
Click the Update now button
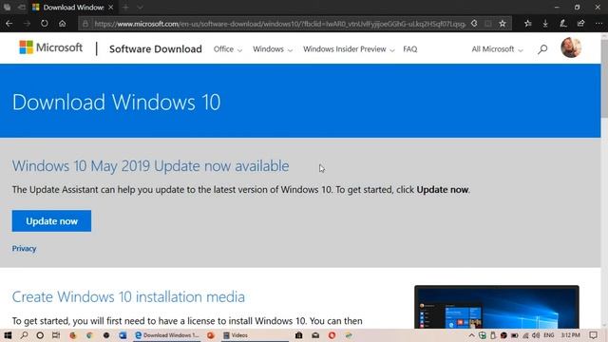click(x=51, y=221)
